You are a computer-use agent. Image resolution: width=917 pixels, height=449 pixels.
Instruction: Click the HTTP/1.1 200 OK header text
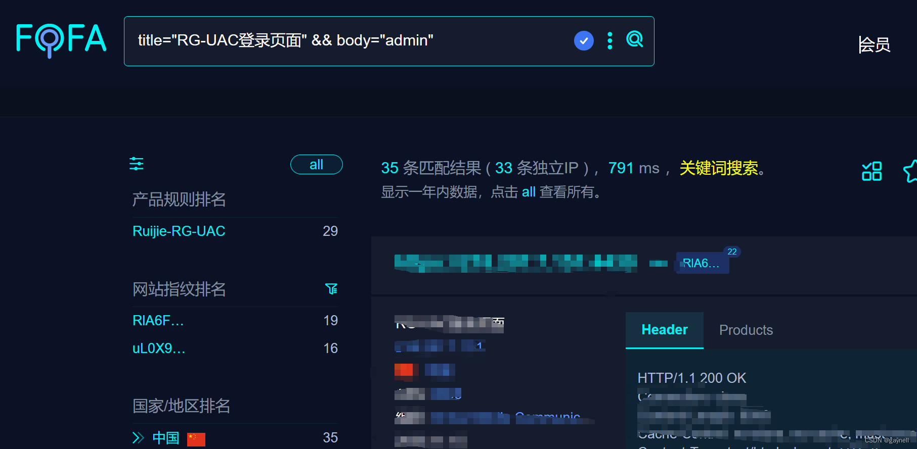pos(691,378)
